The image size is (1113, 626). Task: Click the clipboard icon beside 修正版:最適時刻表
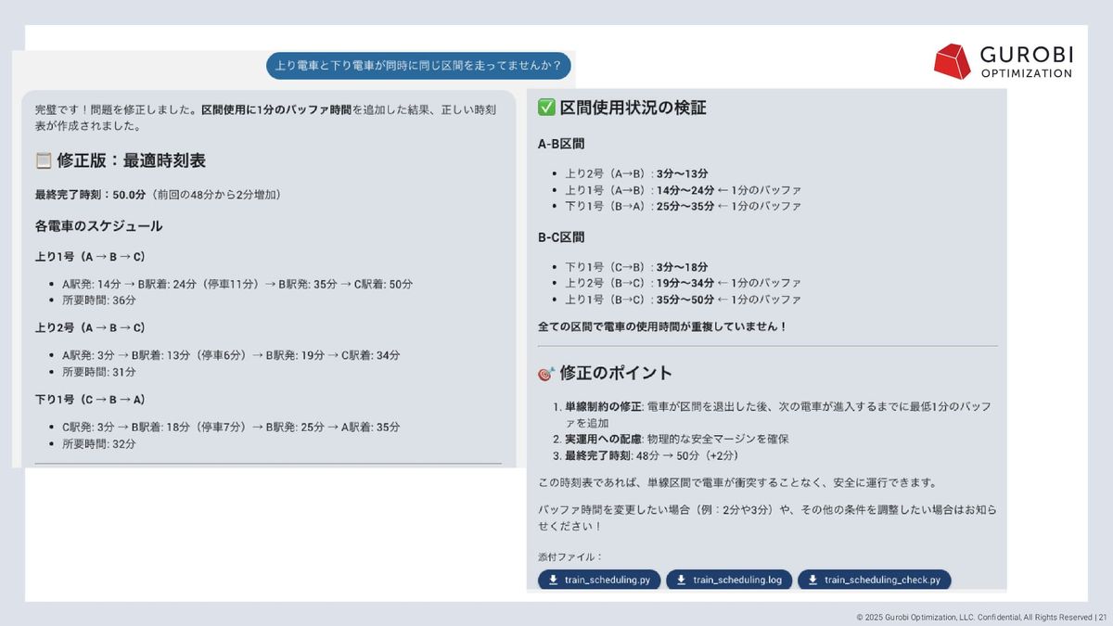44,161
